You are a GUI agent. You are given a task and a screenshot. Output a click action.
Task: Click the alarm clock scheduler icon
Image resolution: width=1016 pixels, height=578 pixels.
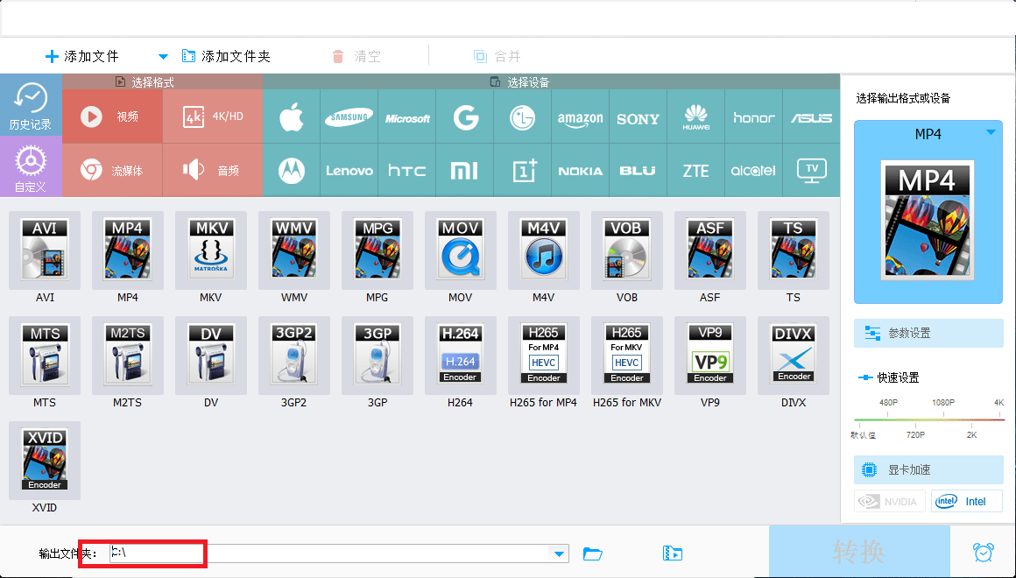click(983, 553)
